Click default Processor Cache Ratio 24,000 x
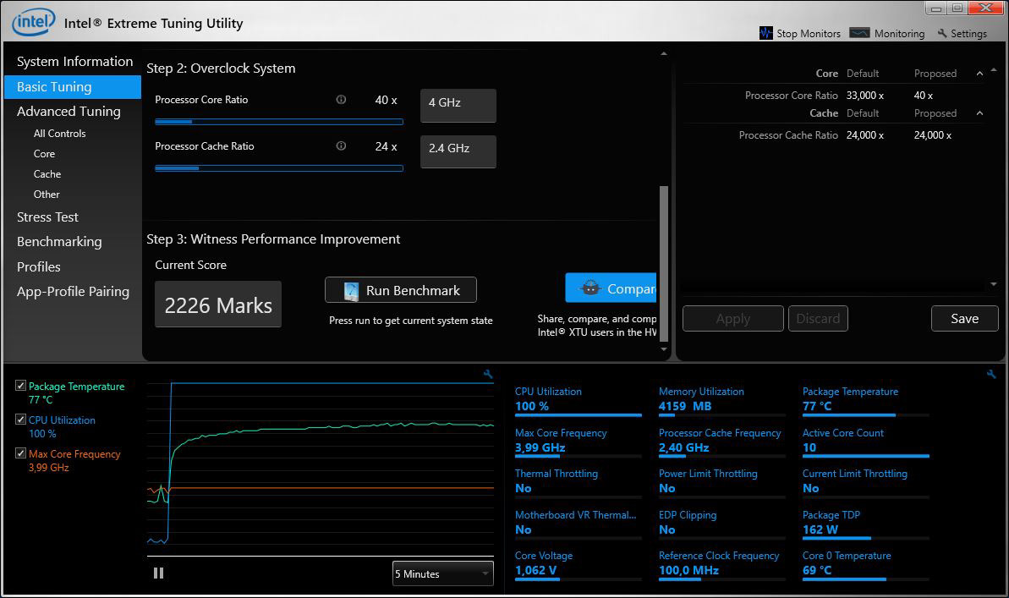1009x598 pixels. point(865,135)
